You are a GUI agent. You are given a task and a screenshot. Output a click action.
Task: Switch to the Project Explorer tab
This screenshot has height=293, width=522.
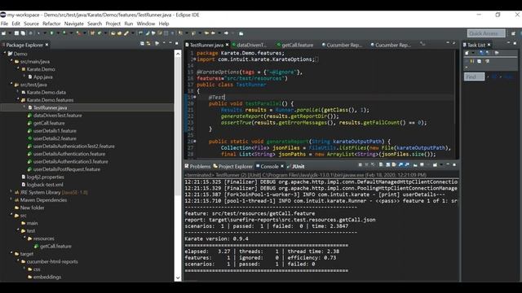point(233,166)
